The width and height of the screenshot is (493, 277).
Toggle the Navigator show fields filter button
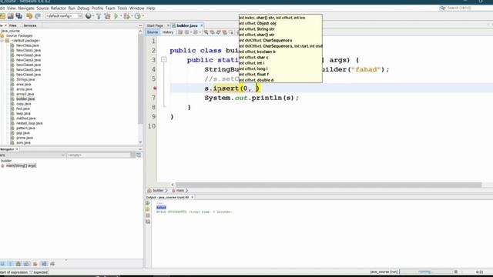point(10,264)
